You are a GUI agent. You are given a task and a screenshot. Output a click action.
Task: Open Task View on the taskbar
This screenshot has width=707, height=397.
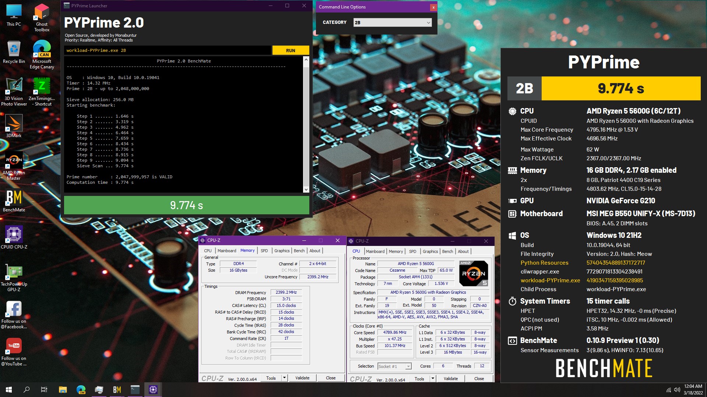44,390
